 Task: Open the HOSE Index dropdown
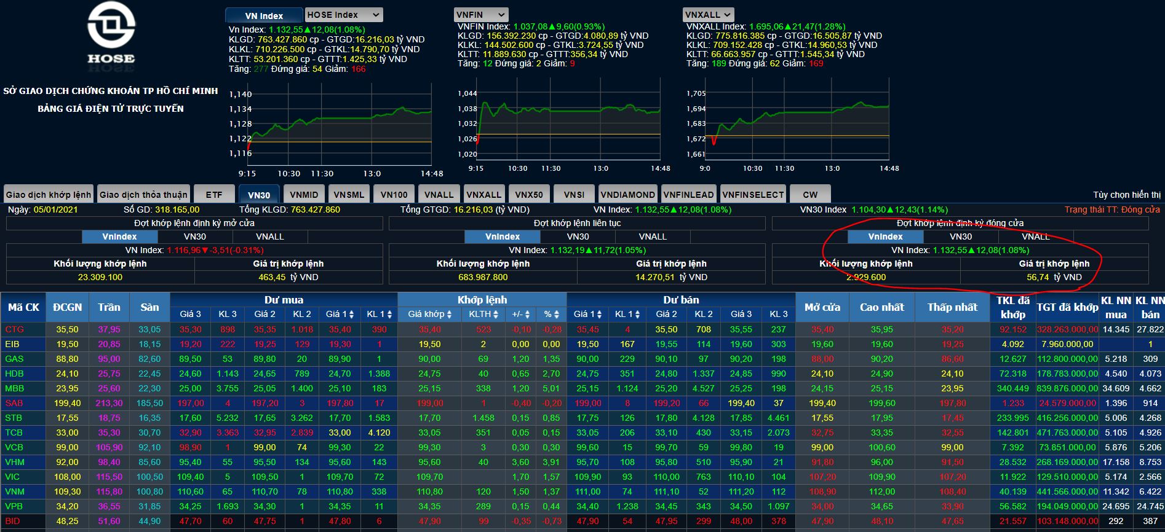[x=344, y=15]
